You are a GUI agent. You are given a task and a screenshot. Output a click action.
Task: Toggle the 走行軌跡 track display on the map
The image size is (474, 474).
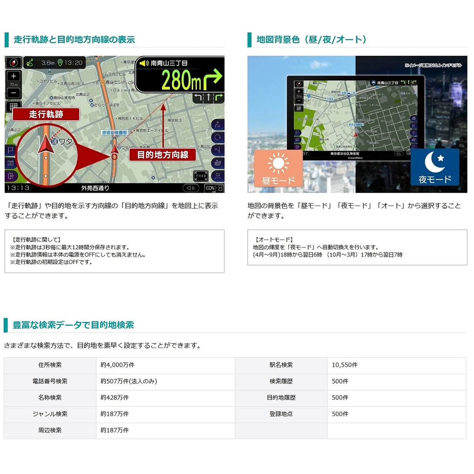pos(46,114)
